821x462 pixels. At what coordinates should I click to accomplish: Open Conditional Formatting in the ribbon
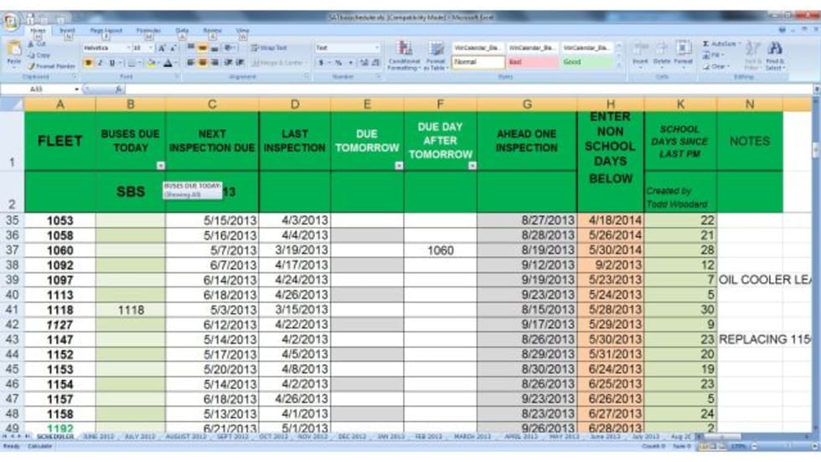(405, 52)
